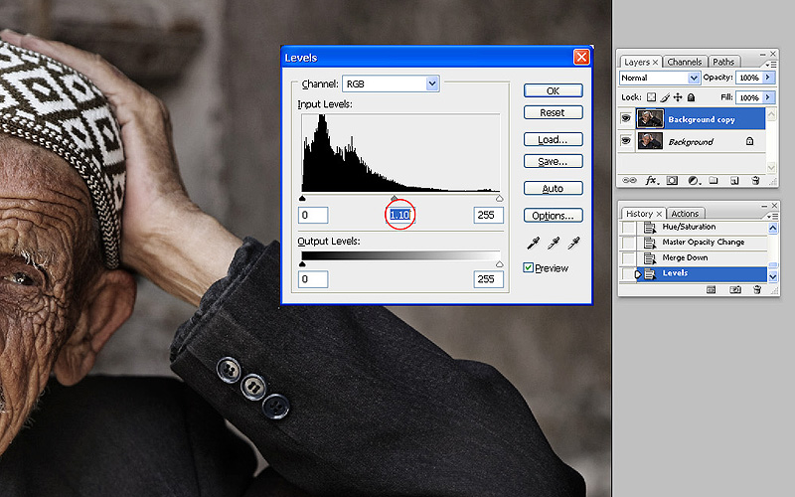
Task: Click the Auto button in Levels
Action: coord(553,188)
